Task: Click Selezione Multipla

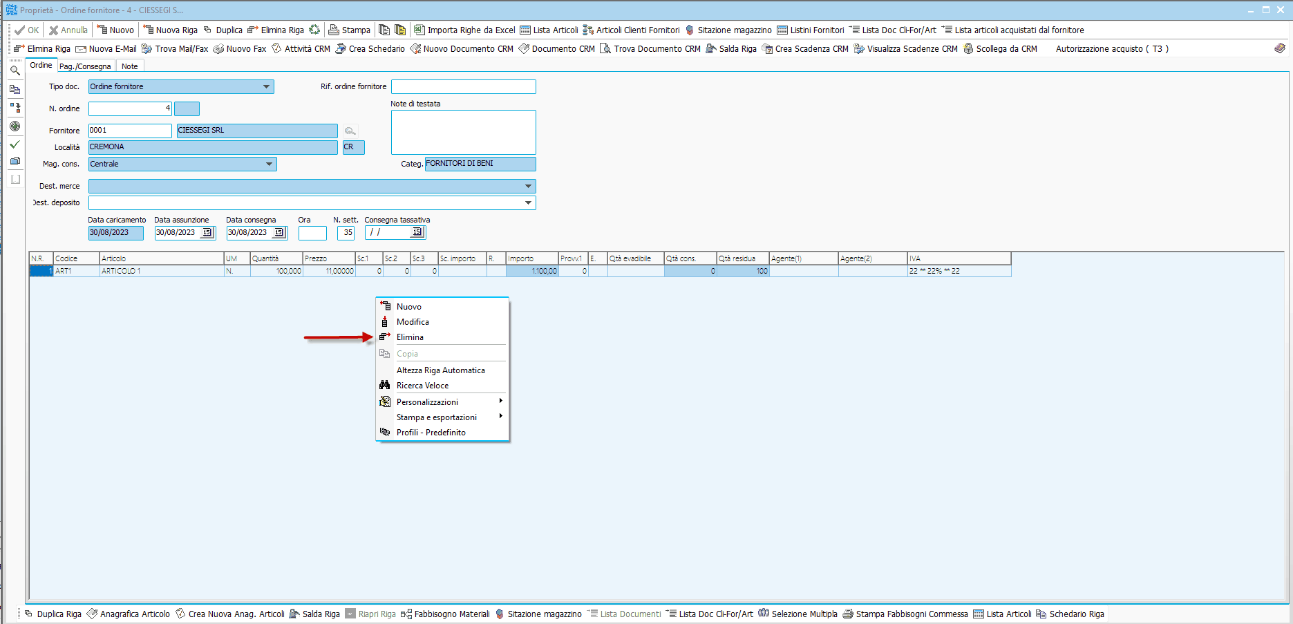Action: click(798, 614)
